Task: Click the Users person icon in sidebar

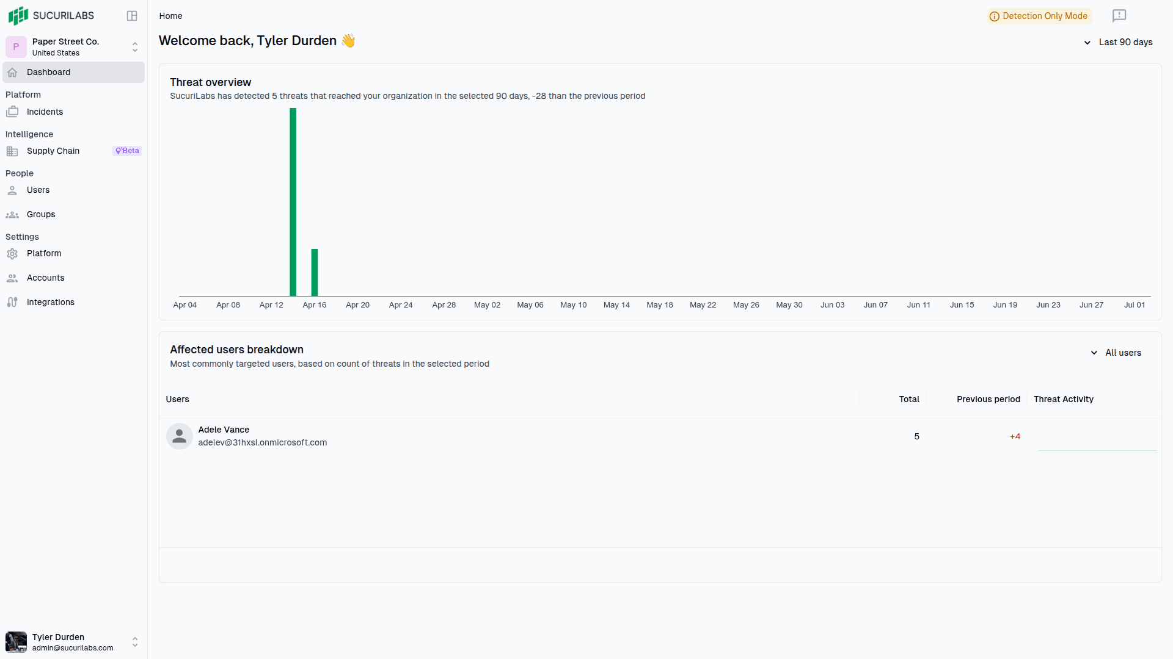Action: (x=12, y=190)
